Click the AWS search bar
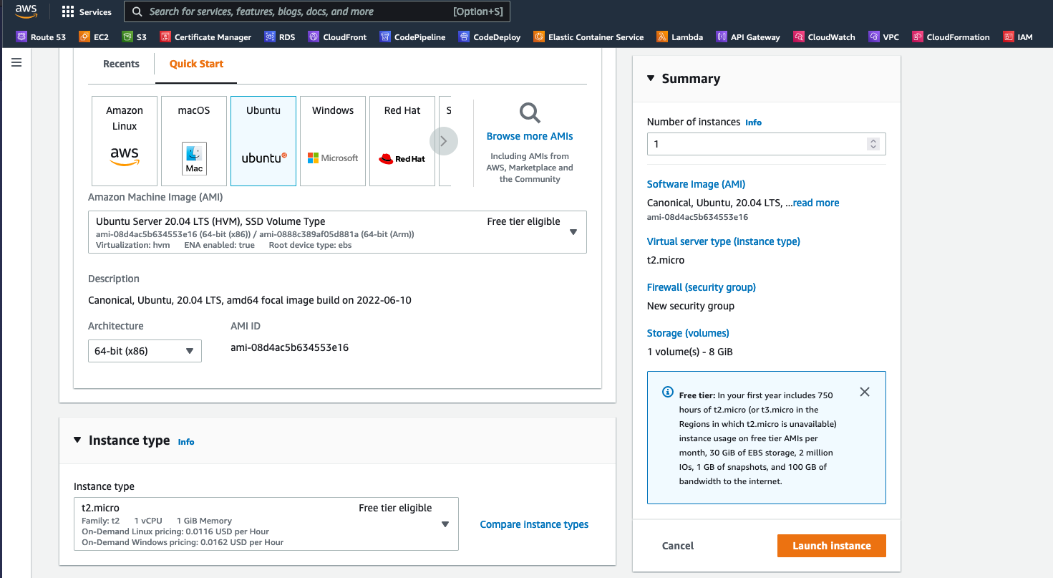The width and height of the screenshot is (1053, 578). [x=317, y=11]
